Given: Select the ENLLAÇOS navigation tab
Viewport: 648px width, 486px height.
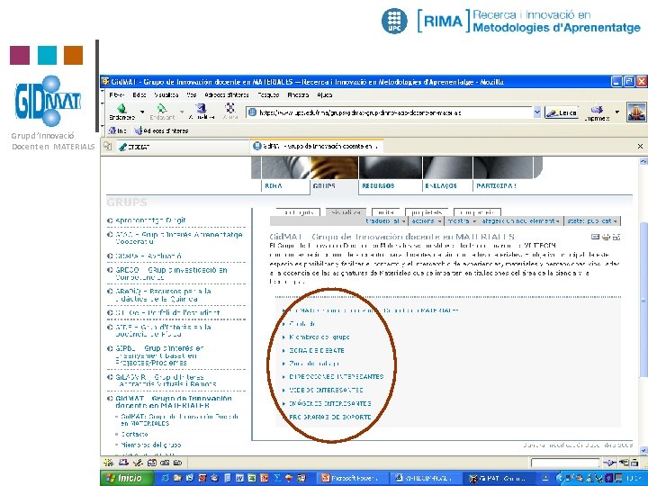Looking at the screenshot, I should [441, 186].
